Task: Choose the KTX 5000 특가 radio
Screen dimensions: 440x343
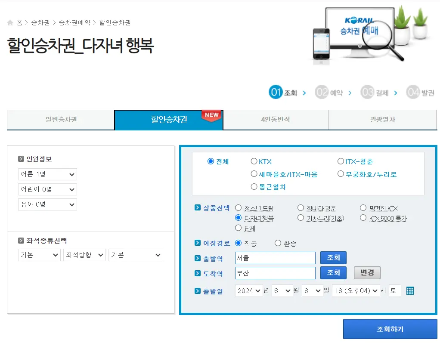Action: point(363,218)
